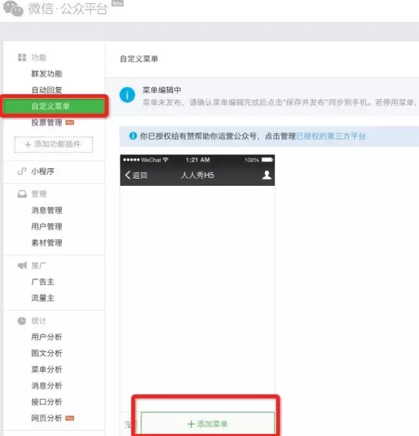
Task: Tap the 返回 back arrow in preview
Action: click(x=128, y=175)
